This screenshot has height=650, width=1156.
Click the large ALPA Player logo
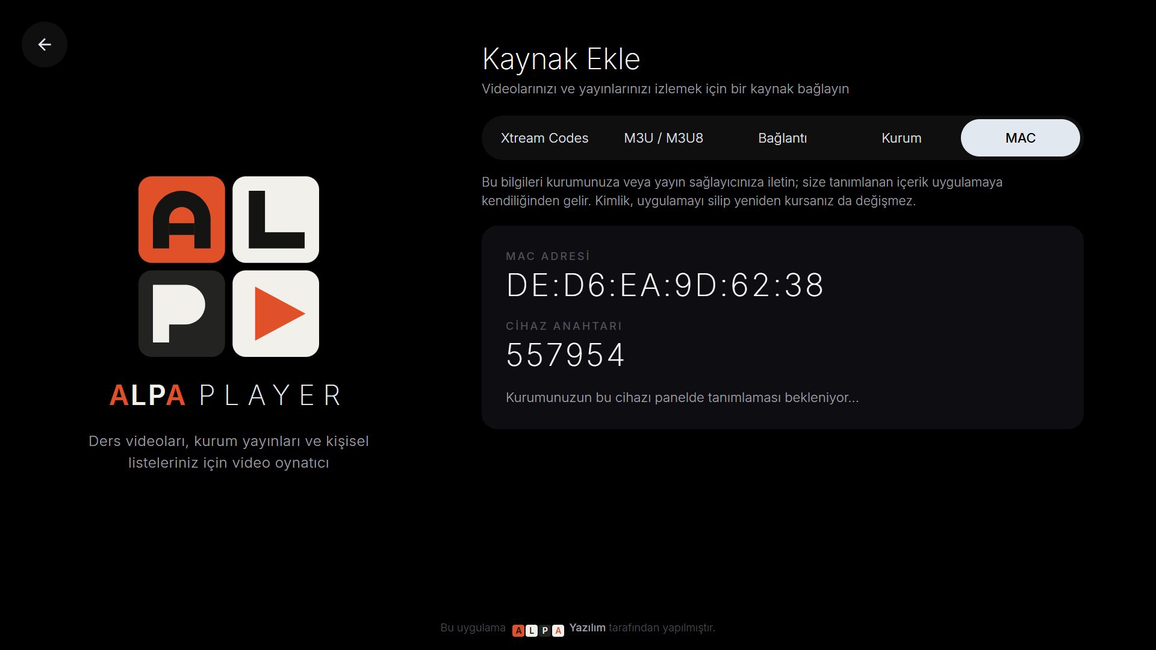pyautogui.click(x=229, y=267)
